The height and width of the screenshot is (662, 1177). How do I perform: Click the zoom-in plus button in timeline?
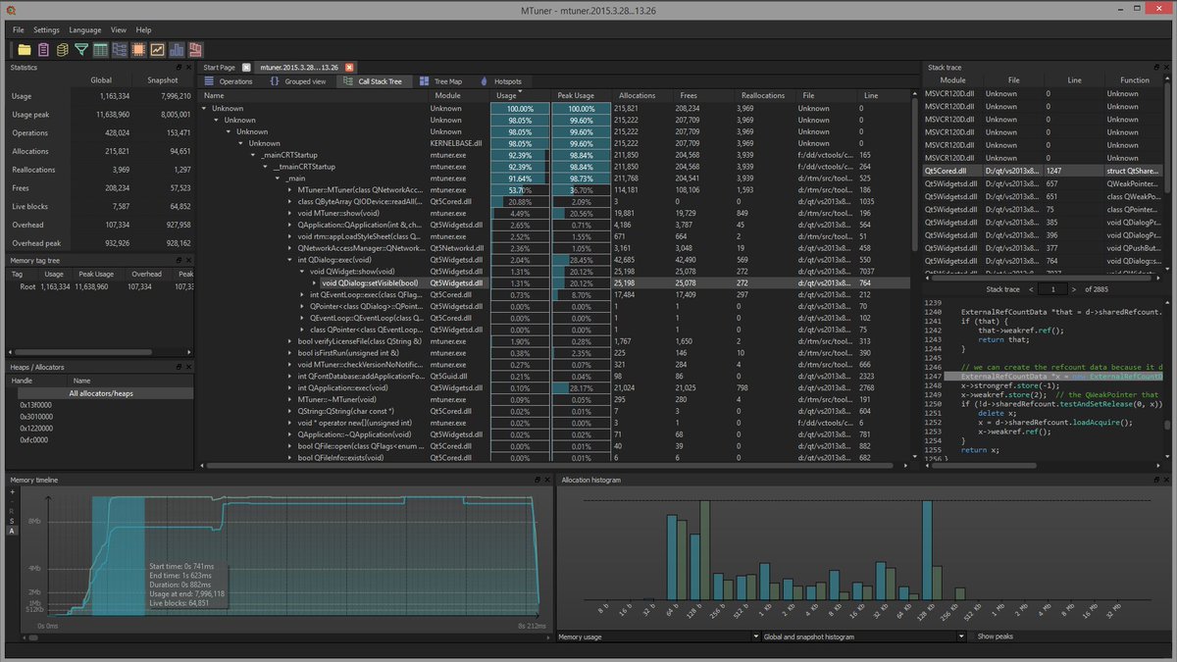pyautogui.click(x=12, y=492)
